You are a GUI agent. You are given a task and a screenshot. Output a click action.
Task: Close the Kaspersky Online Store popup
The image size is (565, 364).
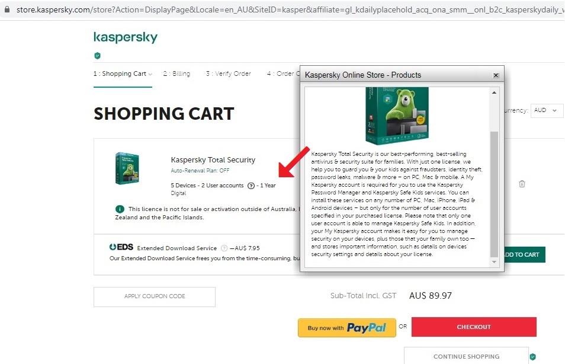tap(496, 75)
